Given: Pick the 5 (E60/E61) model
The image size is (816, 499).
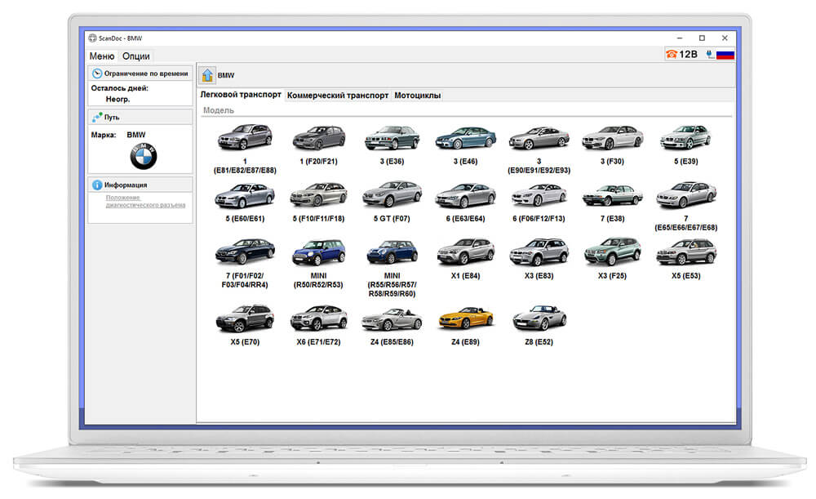Looking at the screenshot, I should pyautogui.click(x=245, y=202).
